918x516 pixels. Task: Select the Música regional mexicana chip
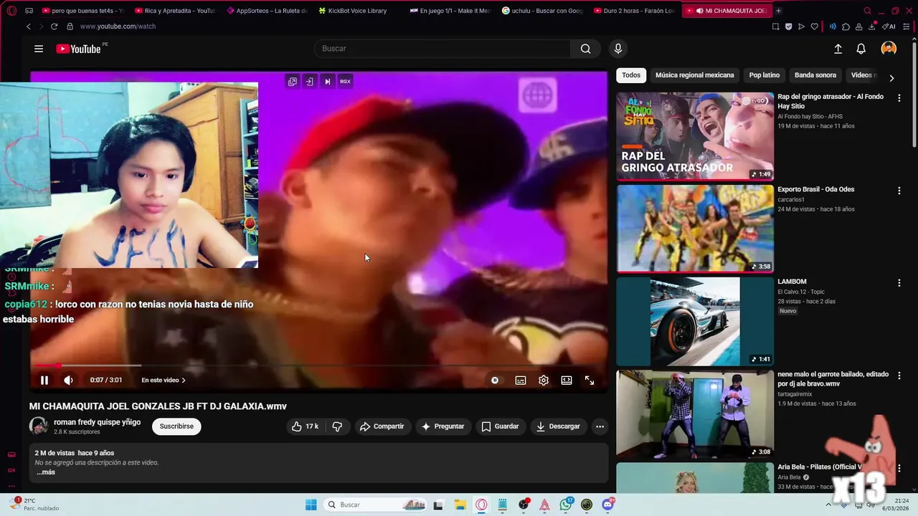(694, 75)
